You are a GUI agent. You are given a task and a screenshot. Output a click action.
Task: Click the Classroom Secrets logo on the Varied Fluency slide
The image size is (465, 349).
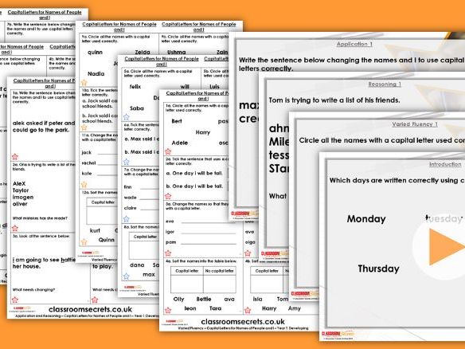pos(305,294)
